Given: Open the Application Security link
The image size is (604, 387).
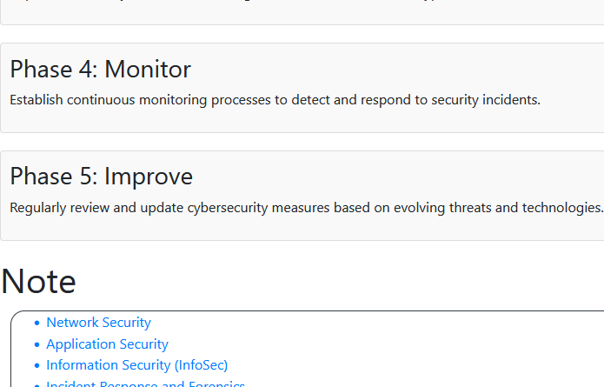Looking at the screenshot, I should pos(107,344).
